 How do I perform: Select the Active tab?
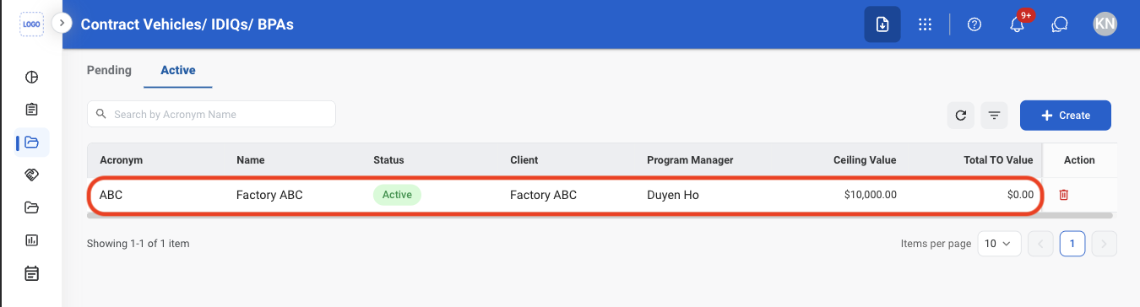[x=178, y=70]
